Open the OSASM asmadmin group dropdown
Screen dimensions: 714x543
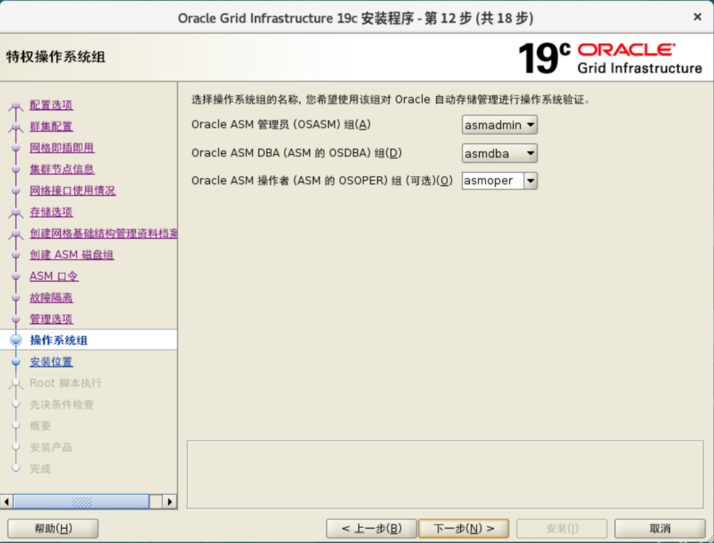pyautogui.click(x=499, y=125)
